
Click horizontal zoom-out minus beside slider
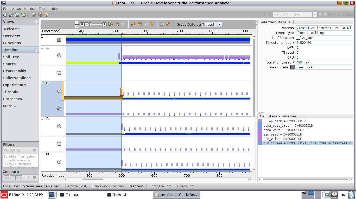[x=86, y=24]
